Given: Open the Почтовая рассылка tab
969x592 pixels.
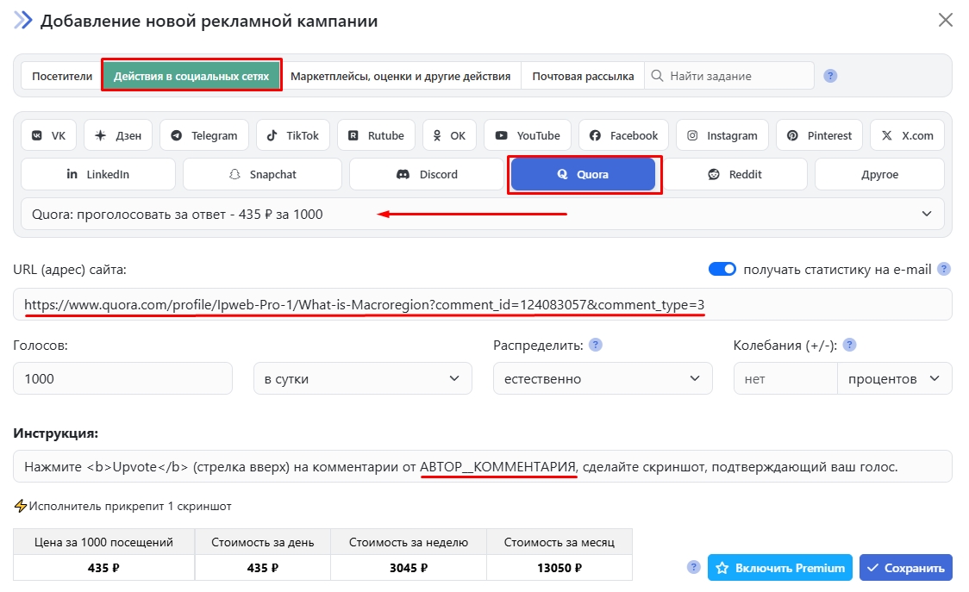Looking at the screenshot, I should [x=583, y=76].
